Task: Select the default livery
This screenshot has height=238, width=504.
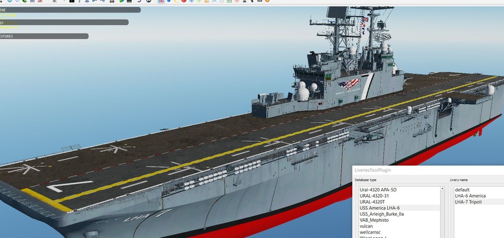Action: [462, 190]
